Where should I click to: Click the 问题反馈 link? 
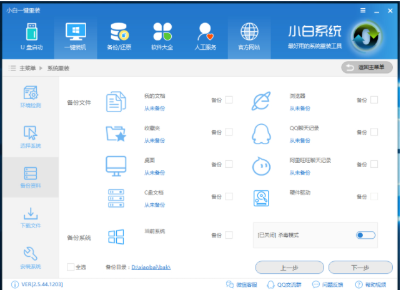click(x=332, y=284)
